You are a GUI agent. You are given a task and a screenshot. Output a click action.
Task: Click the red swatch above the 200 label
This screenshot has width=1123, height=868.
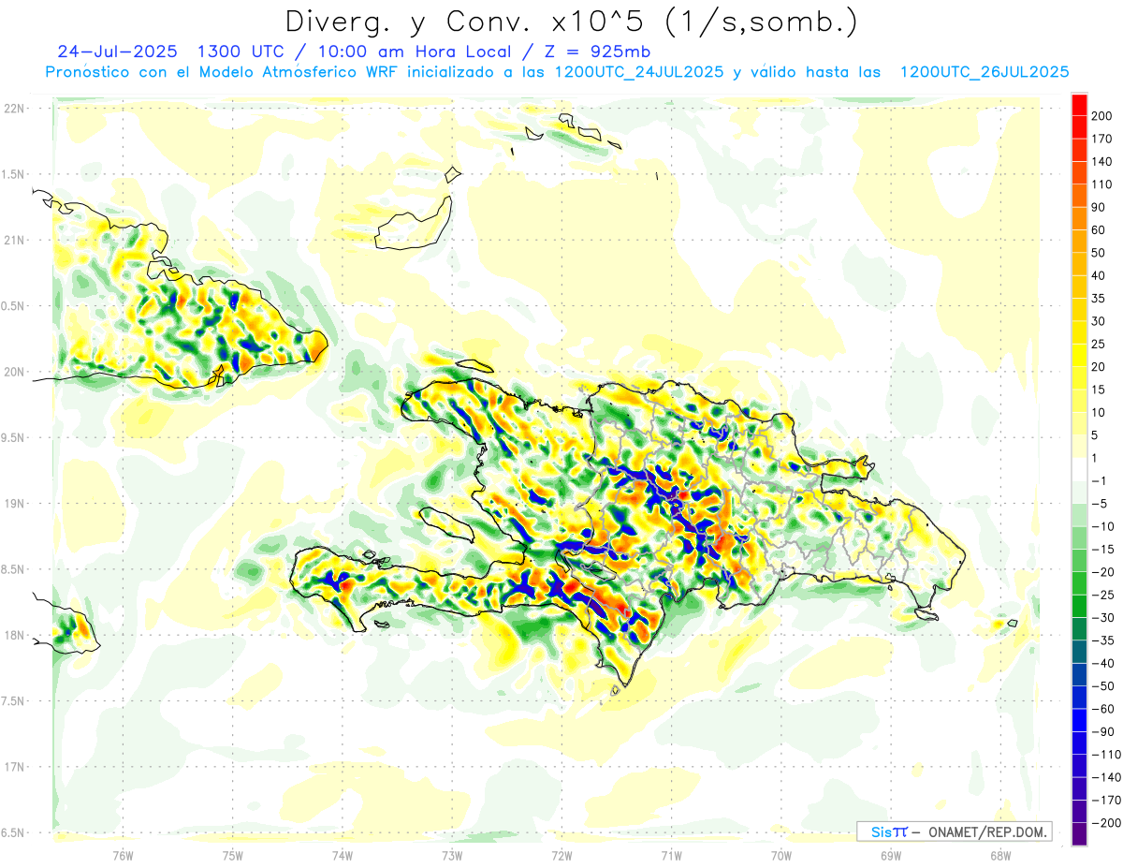pos(1079,105)
